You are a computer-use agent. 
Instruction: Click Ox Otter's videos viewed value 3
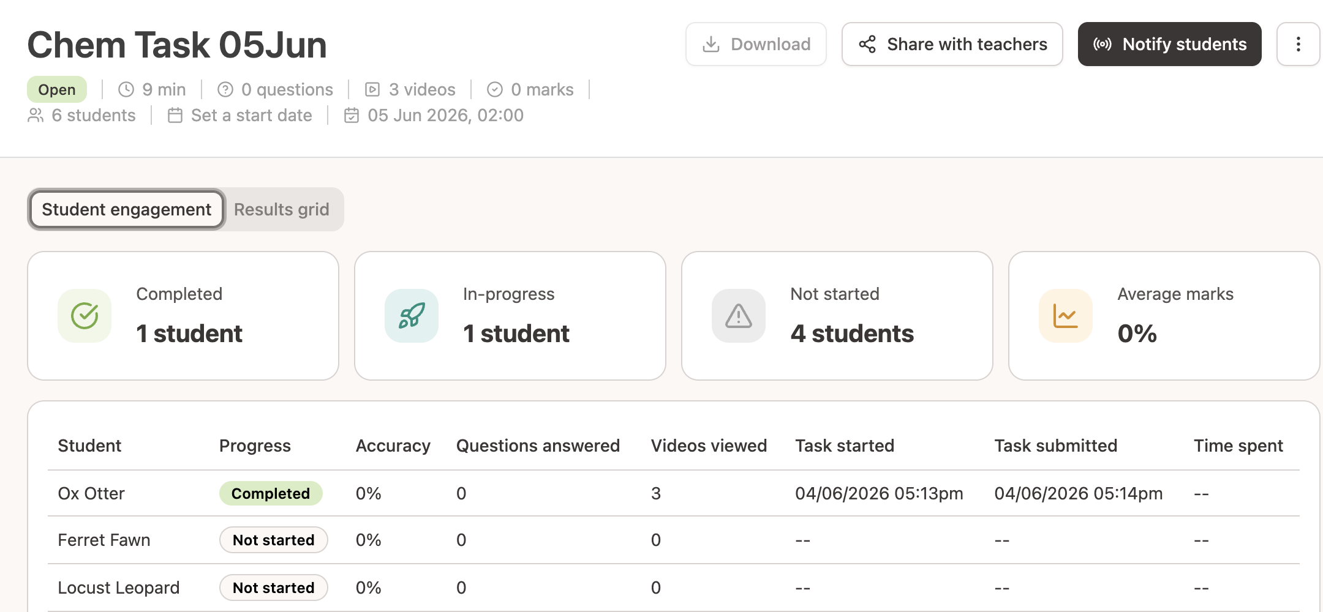656,493
